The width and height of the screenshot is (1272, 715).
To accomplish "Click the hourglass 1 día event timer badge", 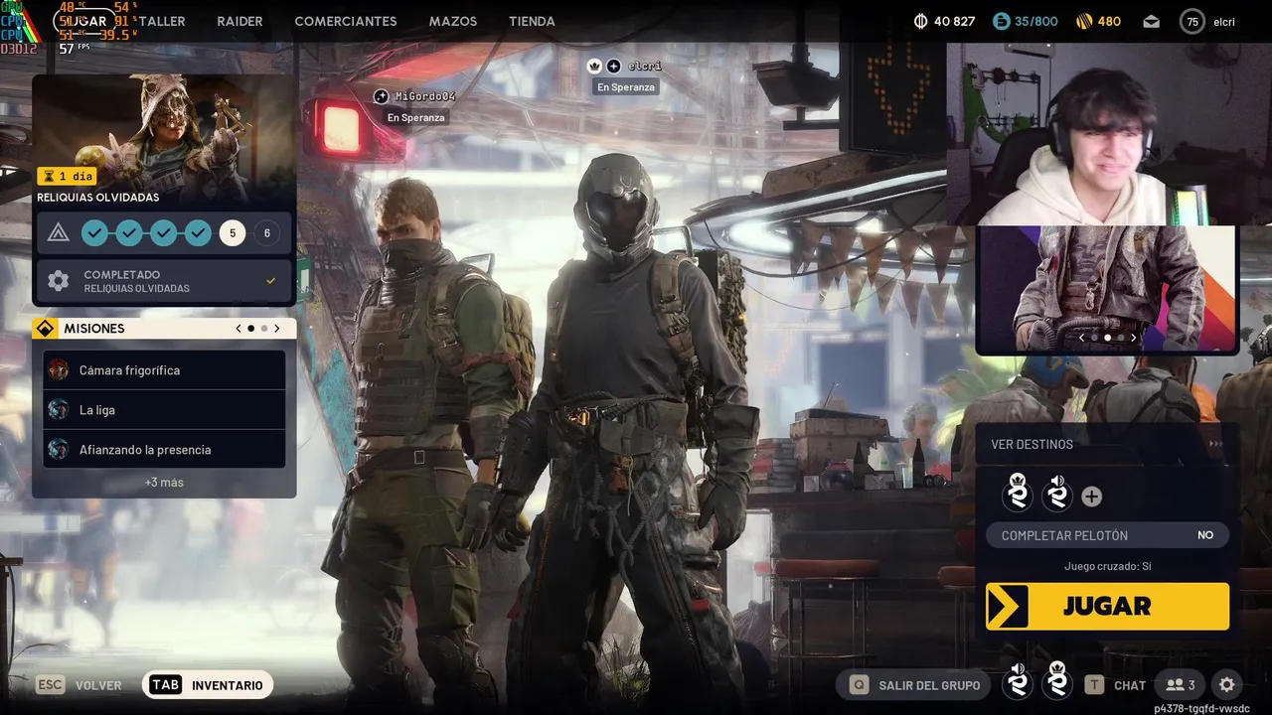I will pos(67,176).
